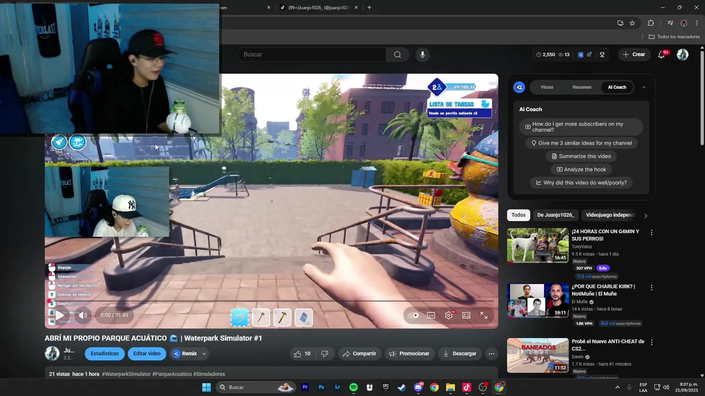
Task: Turn on video subtitles
Action: (431, 315)
